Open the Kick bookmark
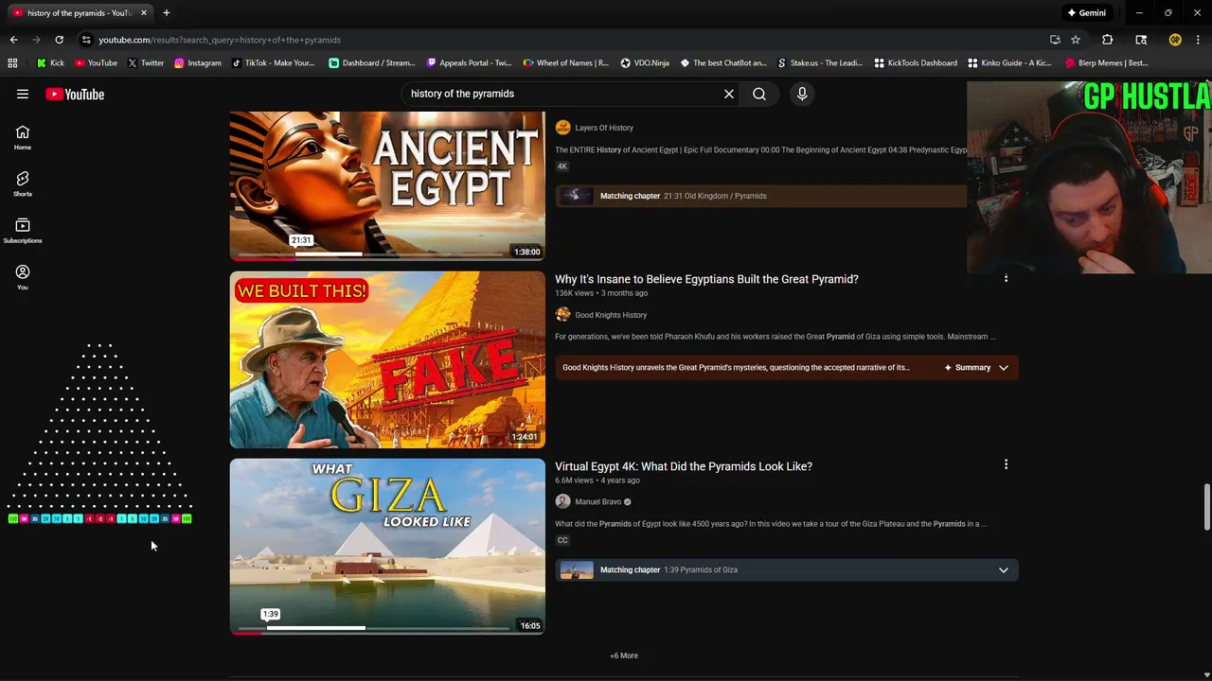Viewport: 1212px width, 681px height. [x=50, y=63]
